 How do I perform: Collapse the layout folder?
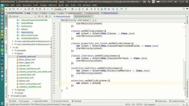click(13, 53)
